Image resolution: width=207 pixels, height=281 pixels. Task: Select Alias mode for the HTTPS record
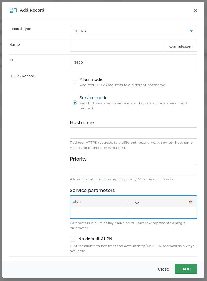tap(75, 82)
